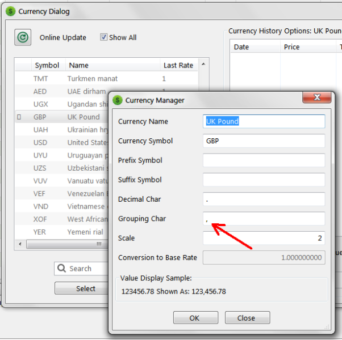Click the search magnifier icon

[x=62, y=269]
